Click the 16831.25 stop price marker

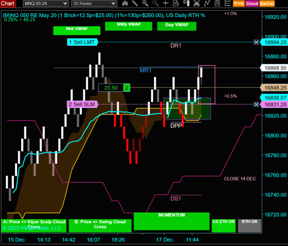pos(274,104)
